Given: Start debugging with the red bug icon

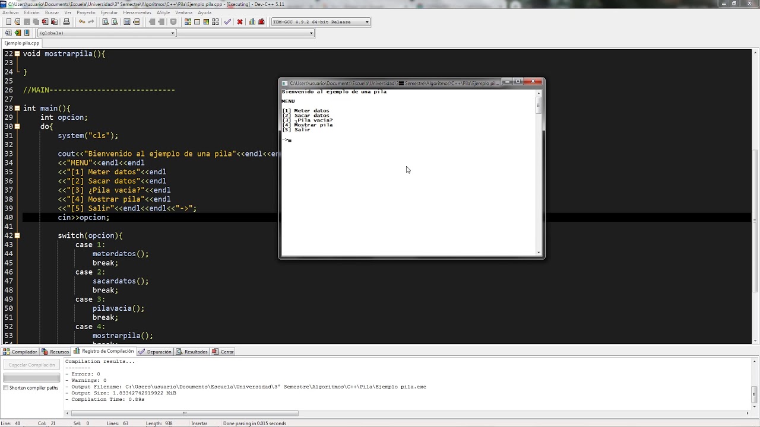Looking at the screenshot, I should point(261,22).
